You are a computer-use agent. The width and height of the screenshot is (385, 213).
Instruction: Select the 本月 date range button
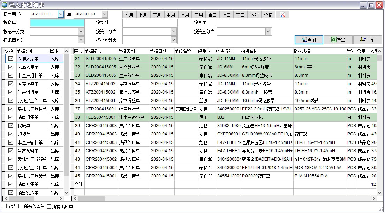click(x=129, y=14)
